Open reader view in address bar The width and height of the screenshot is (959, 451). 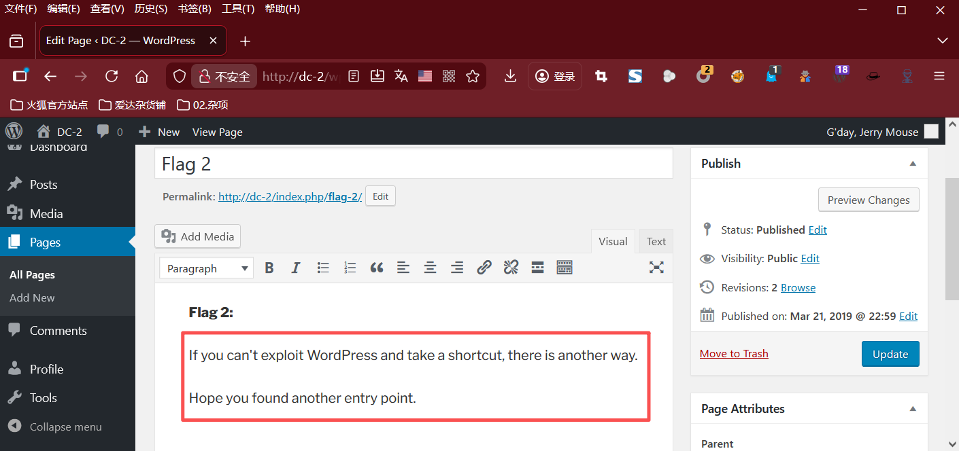click(x=354, y=77)
